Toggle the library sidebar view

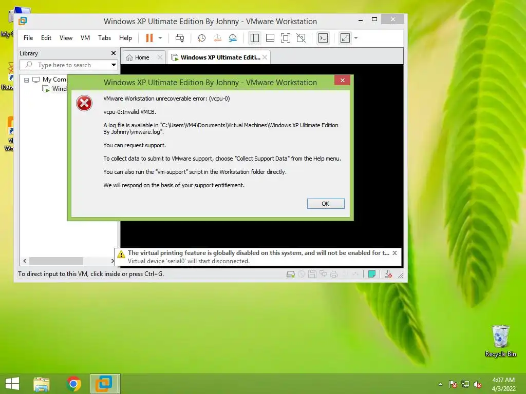[255, 38]
